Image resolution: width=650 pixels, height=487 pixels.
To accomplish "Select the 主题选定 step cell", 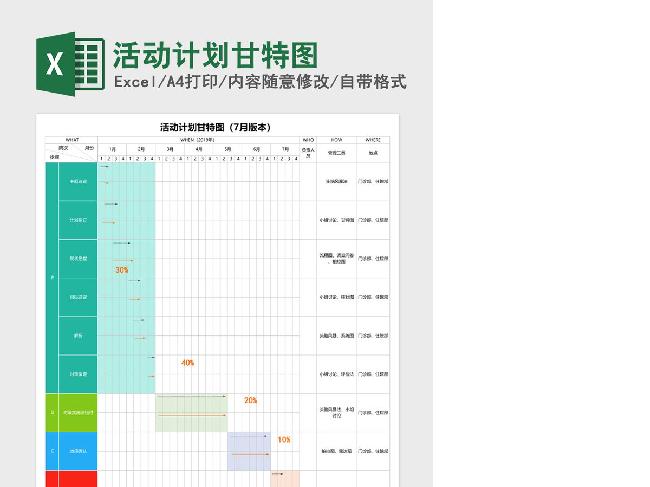I will point(79,182).
